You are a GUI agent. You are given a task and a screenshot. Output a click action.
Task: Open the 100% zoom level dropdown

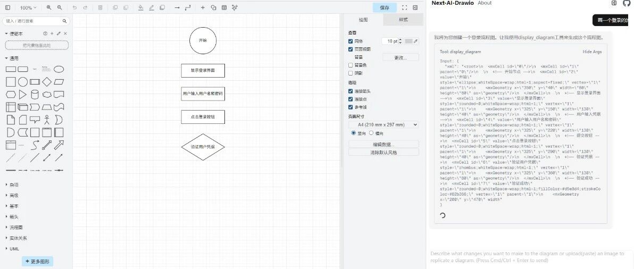pos(28,7)
